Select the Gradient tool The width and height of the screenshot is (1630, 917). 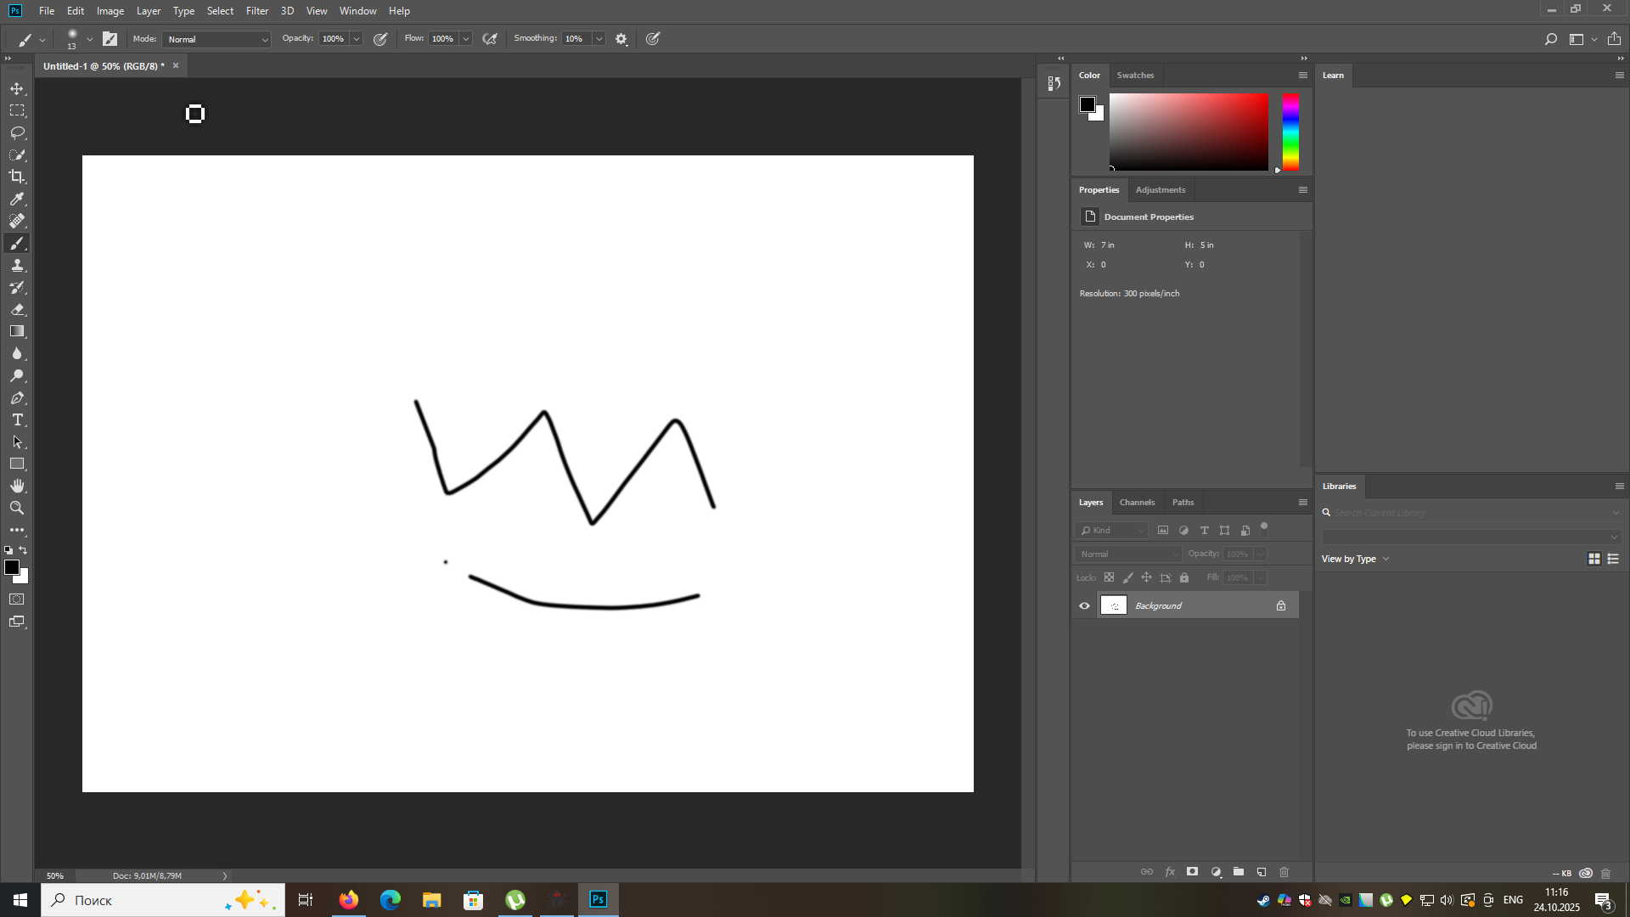(x=17, y=332)
